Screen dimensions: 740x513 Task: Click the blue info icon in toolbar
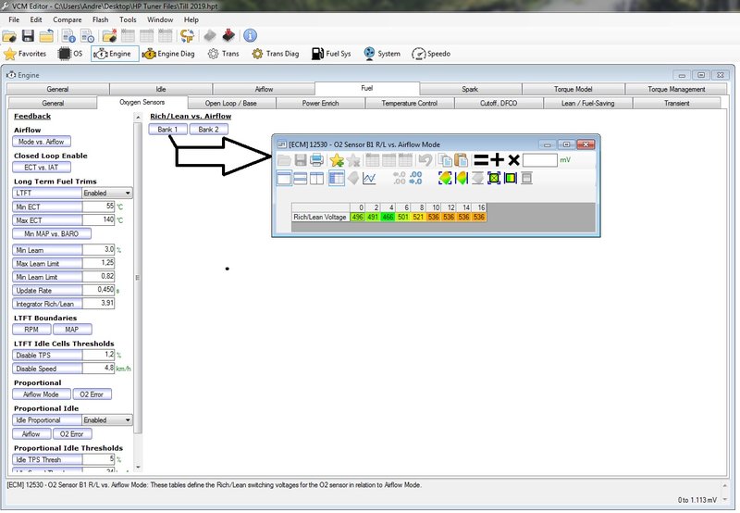[x=250, y=36]
